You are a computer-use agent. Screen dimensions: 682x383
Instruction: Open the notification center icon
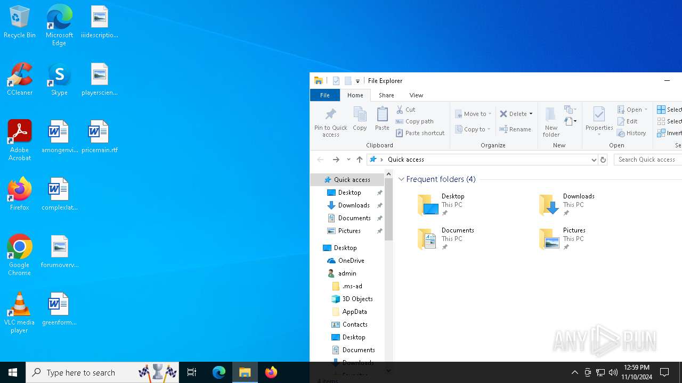pyautogui.click(x=664, y=372)
